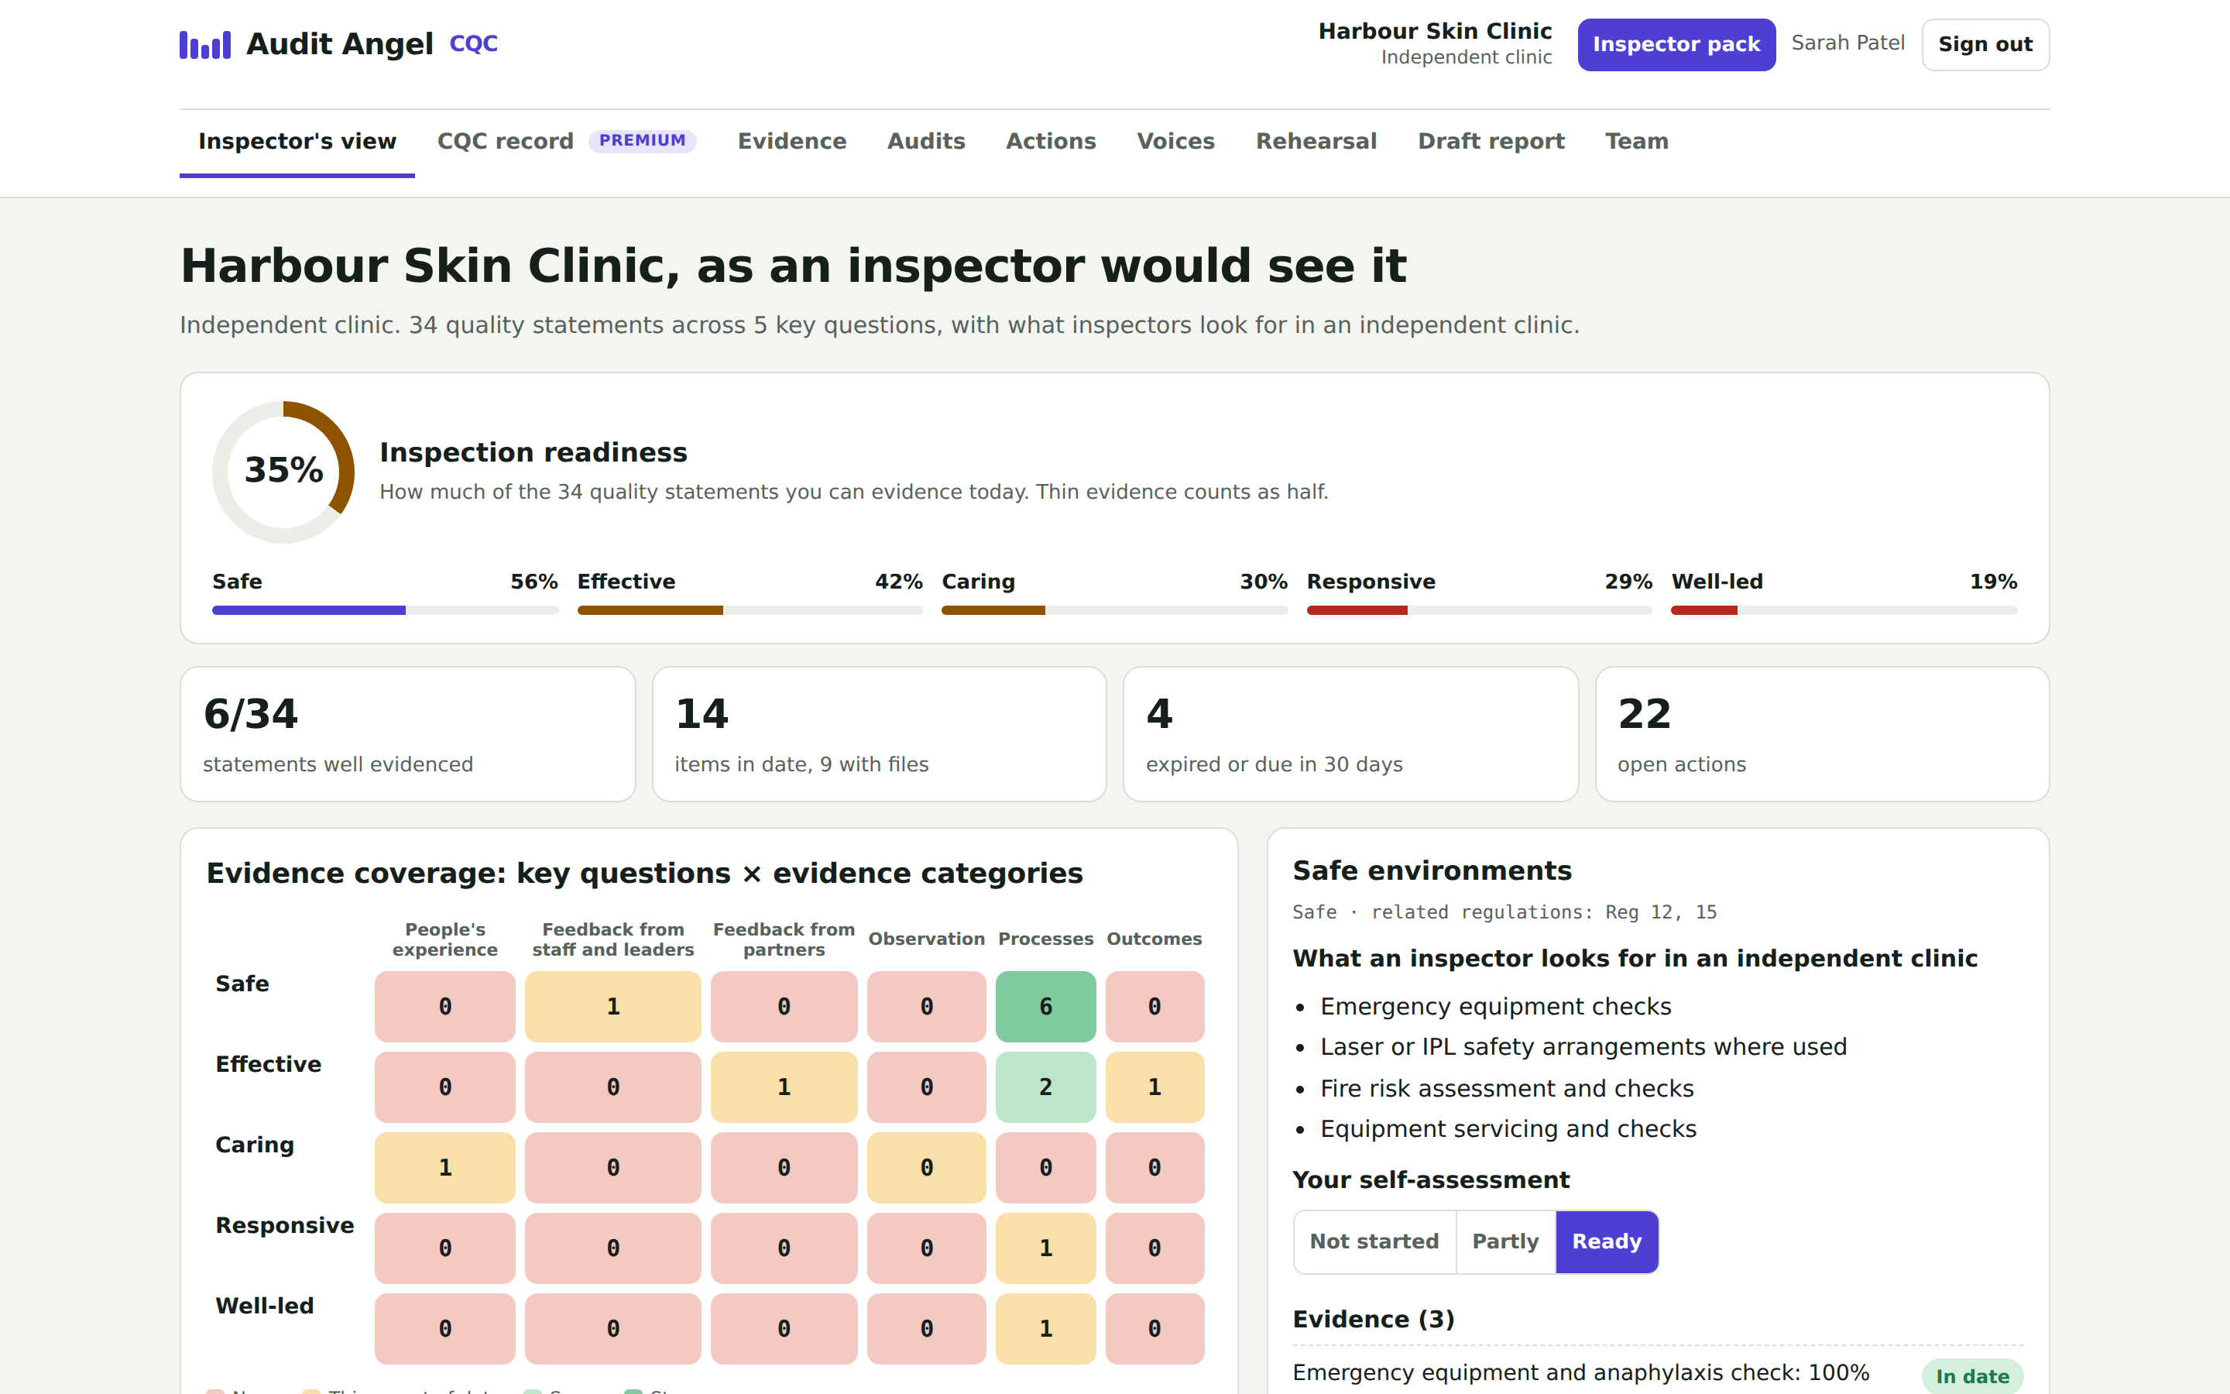The width and height of the screenshot is (2230, 1394).
Task: Click the In date status badge
Action: tap(1972, 1375)
